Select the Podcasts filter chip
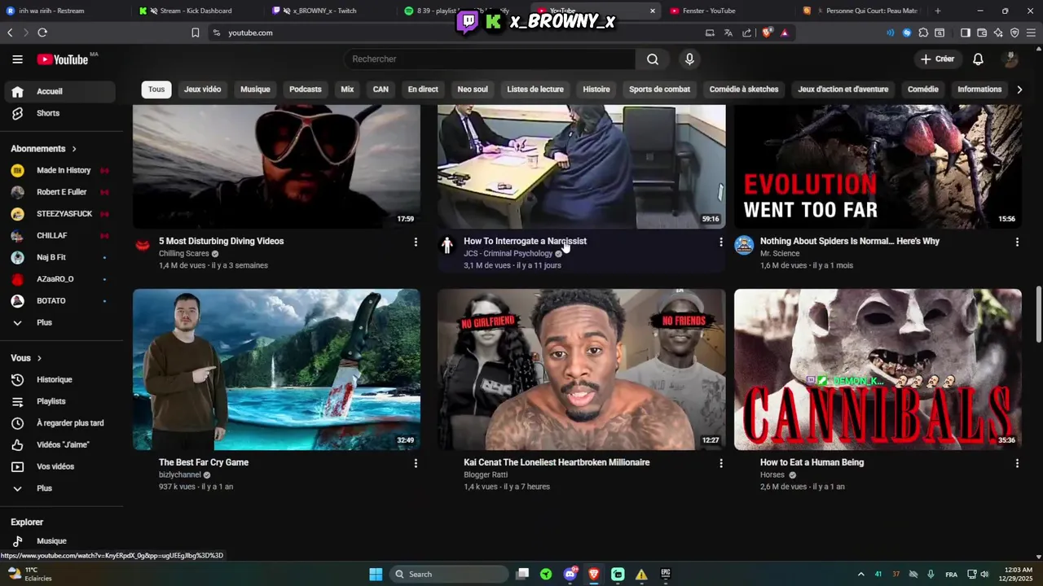Viewport: 1043px width, 586px height. pyautogui.click(x=306, y=90)
